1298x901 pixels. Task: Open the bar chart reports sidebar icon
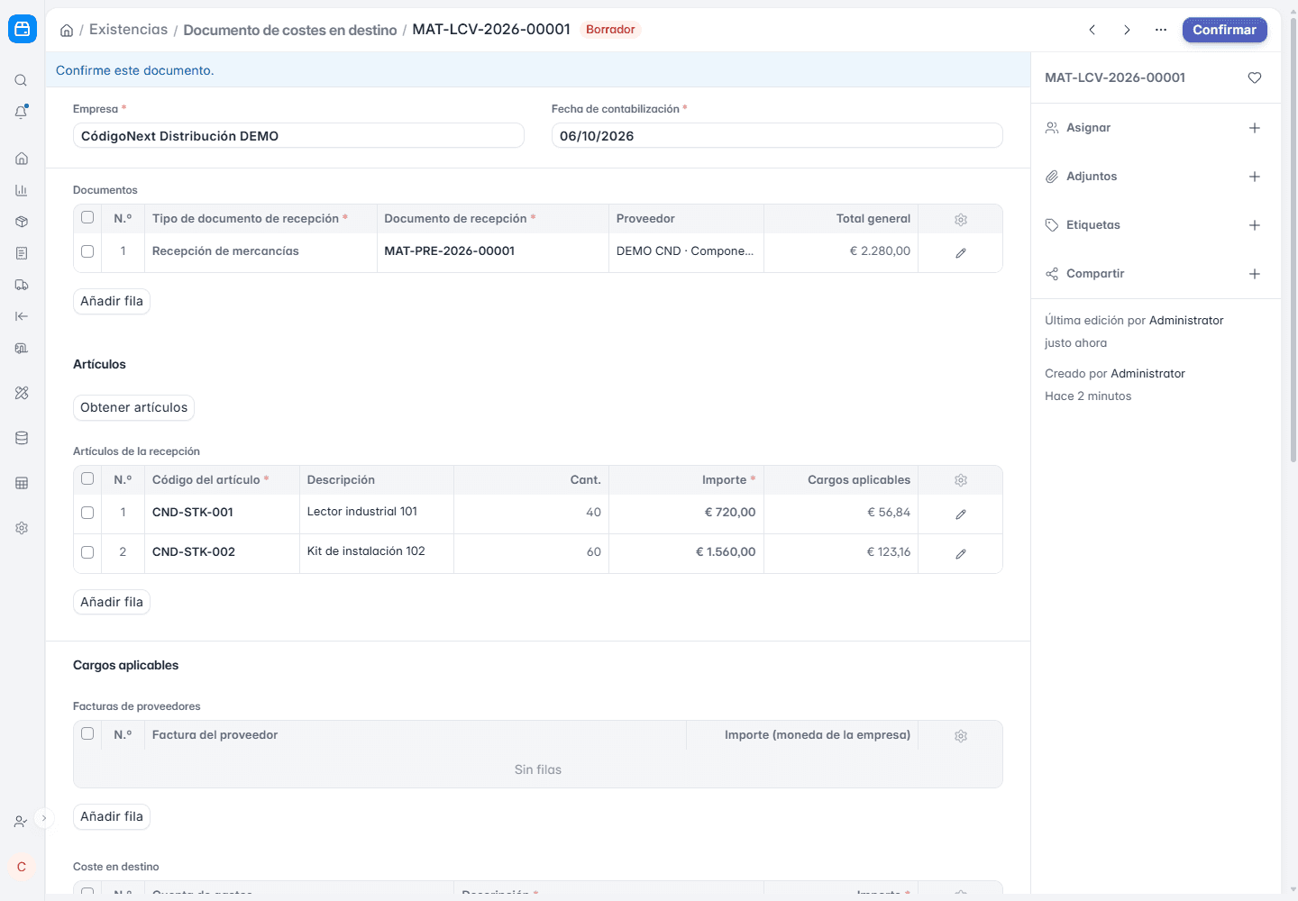pyautogui.click(x=22, y=190)
